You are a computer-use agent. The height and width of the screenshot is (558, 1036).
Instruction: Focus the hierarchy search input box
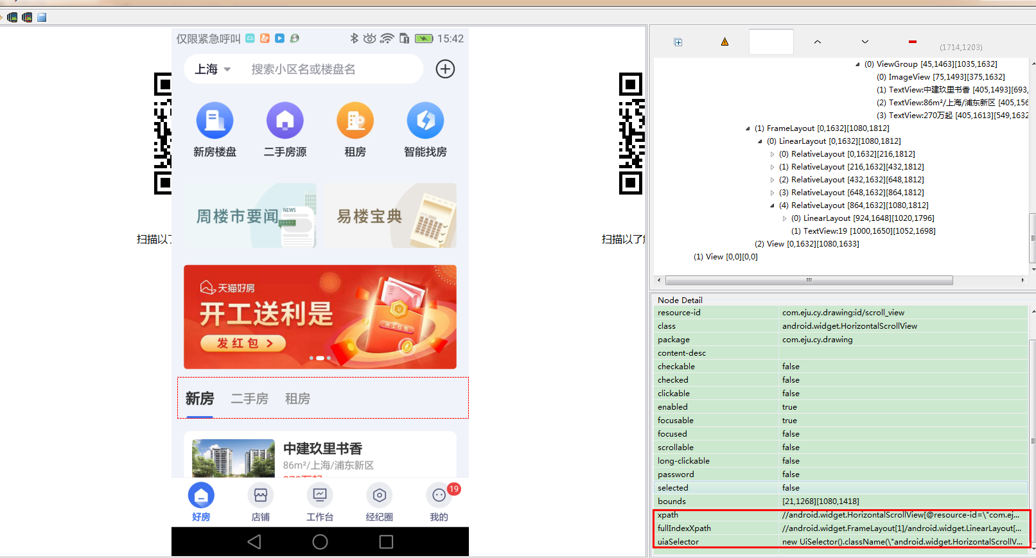[771, 42]
